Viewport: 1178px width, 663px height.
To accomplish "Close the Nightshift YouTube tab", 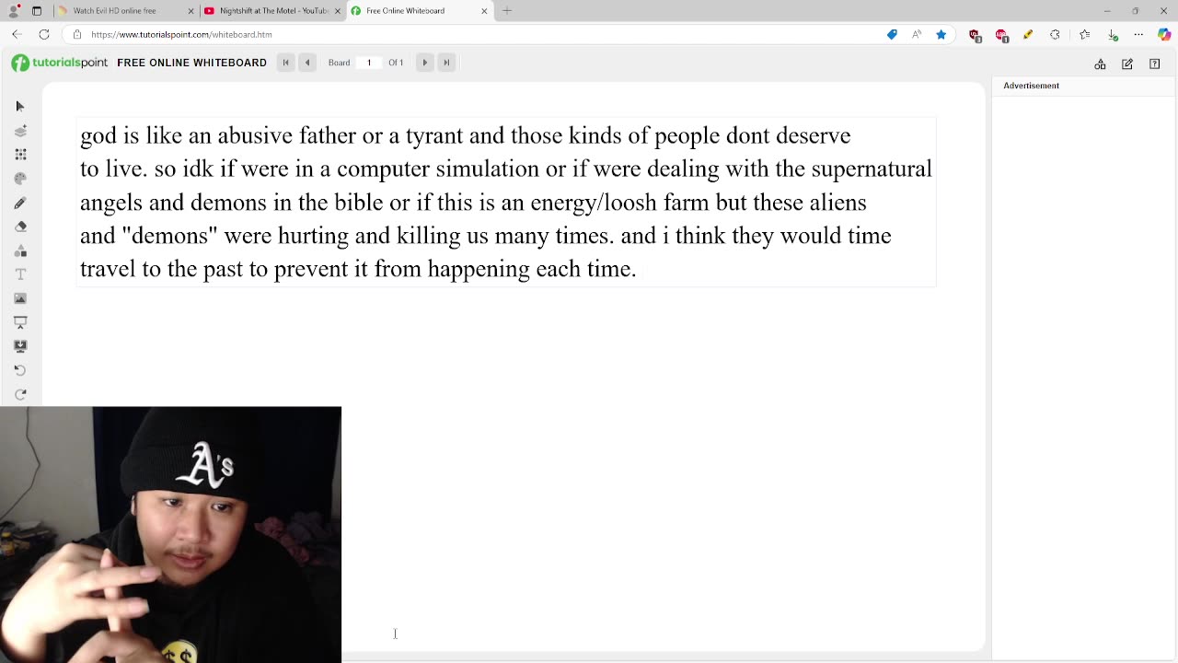I will (338, 11).
